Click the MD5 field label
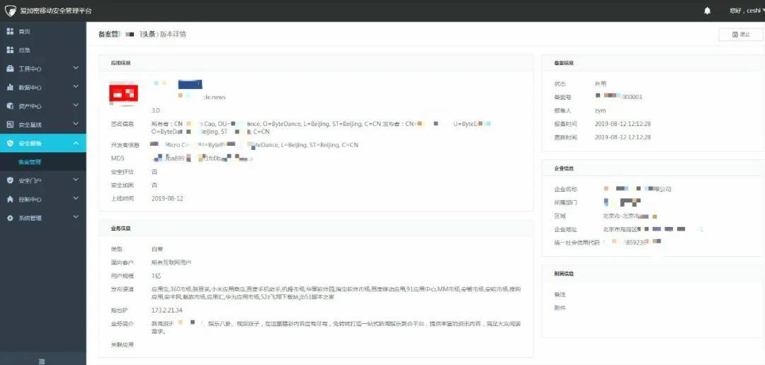This screenshot has width=765, height=365. click(118, 158)
